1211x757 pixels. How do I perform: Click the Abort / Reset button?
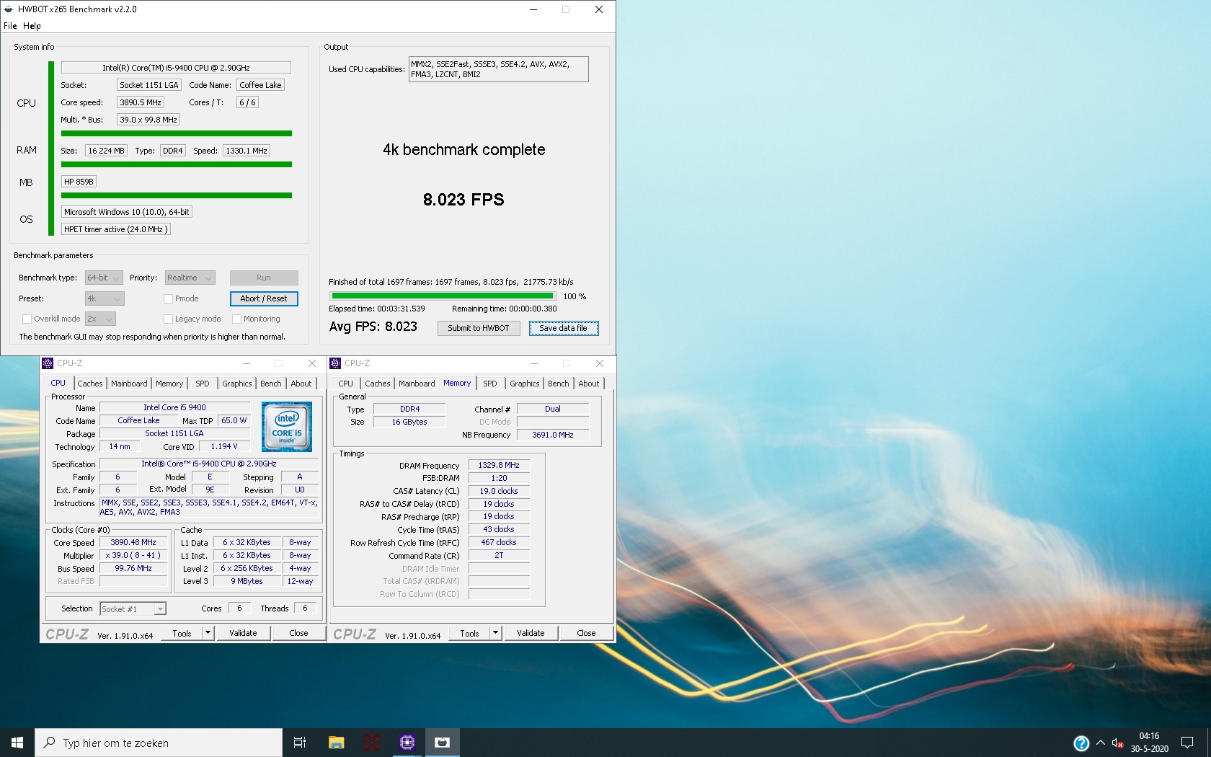coord(264,298)
